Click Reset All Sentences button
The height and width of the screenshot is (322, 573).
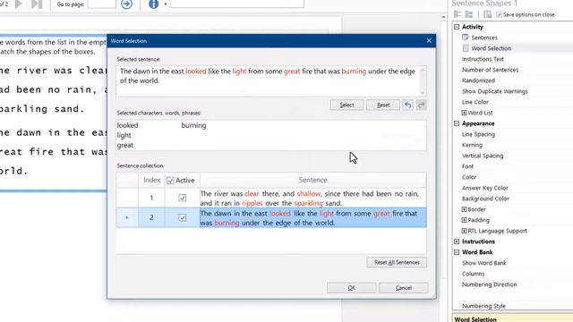(x=397, y=262)
